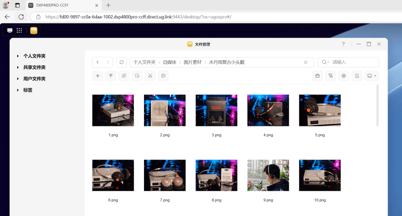Select 个人文件夹 in the sidebar
The image size is (402, 216).
point(34,56)
